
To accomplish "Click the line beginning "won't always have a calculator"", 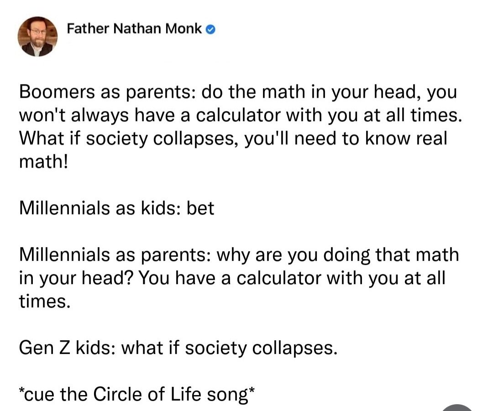I will [241, 116].
